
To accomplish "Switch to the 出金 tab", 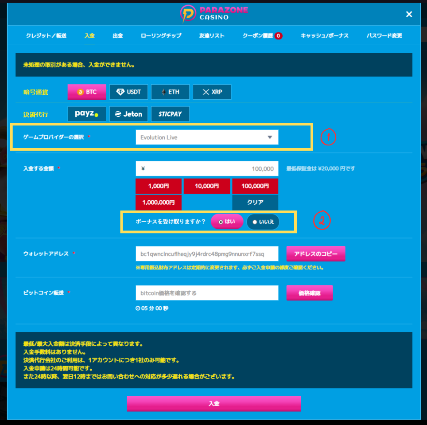I will 118,36.
